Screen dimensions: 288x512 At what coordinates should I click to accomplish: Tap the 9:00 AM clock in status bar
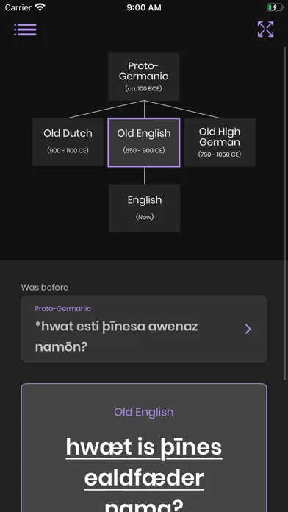point(144,7)
